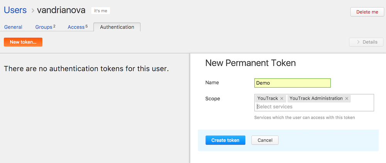Click the Delete me button
This screenshot has height=163, width=386.
367,12
